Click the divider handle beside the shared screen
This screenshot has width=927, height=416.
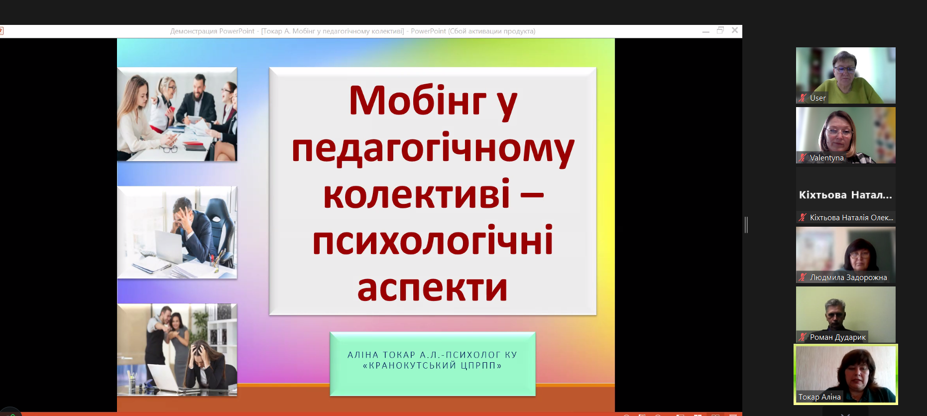coord(746,225)
